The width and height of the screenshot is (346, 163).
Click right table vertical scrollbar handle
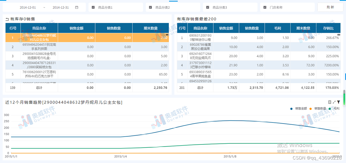coord(339,35)
